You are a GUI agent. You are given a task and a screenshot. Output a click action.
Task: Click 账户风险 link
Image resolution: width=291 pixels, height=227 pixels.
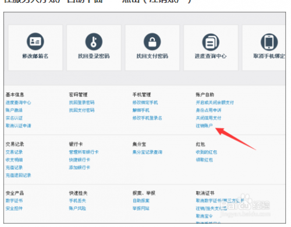77,208
